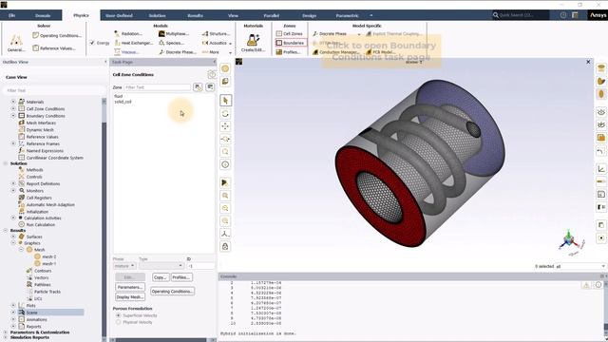
Task: Toggle the Energy checkbox
Action: [x=92, y=43]
